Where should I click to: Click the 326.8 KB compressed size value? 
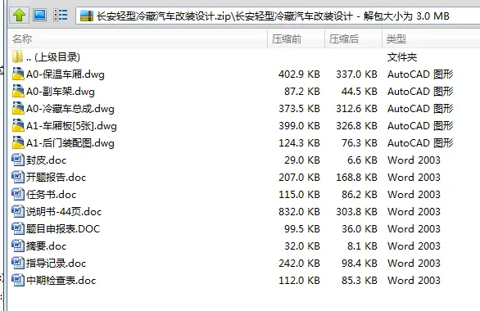point(356,126)
